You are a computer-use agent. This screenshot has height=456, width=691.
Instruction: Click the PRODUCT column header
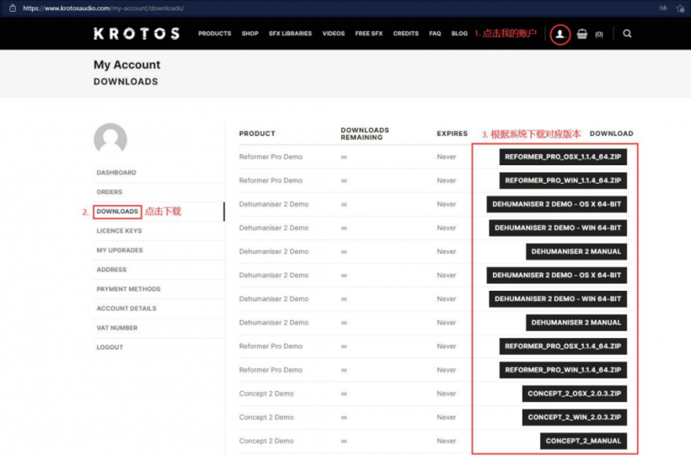(257, 133)
